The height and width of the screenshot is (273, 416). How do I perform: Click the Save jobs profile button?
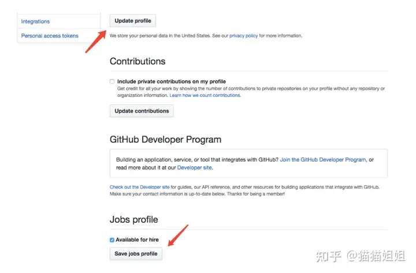click(136, 253)
